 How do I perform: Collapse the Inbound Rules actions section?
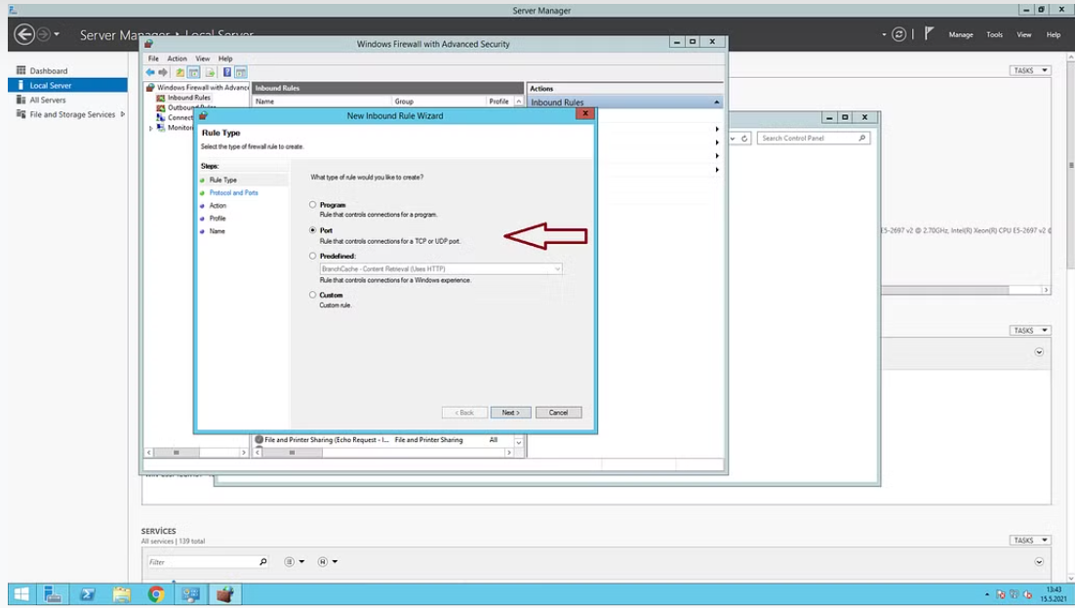[716, 102]
